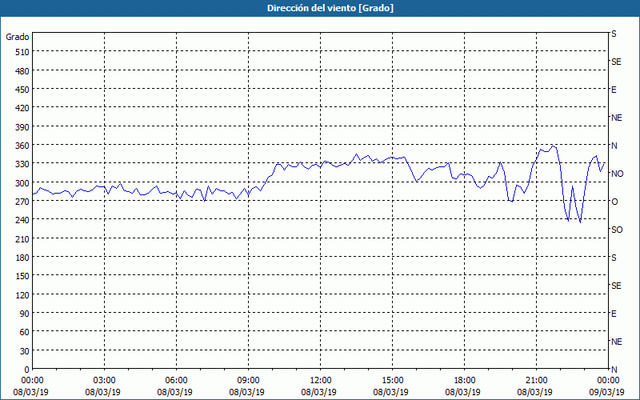The image size is (640, 400).
Task: Choose the 120 degree axis label
Action: [x=22, y=295]
